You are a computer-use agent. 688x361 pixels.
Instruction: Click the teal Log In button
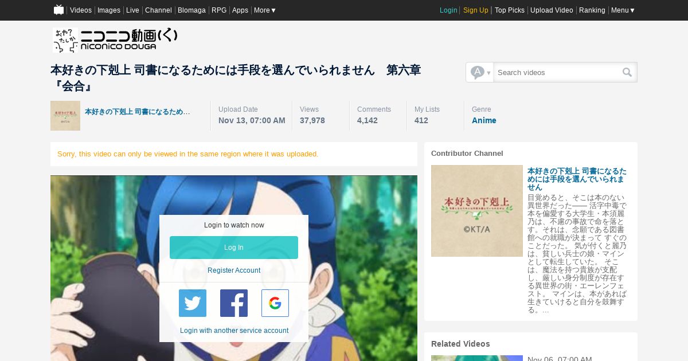pos(234,248)
